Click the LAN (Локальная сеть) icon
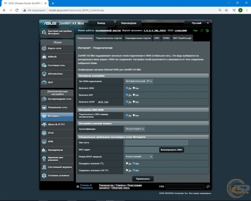This screenshot has height=201, width=251. [x=44, y=107]
